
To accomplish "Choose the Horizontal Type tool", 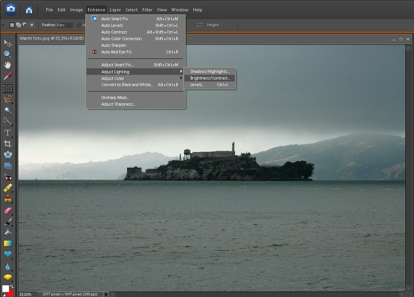I will coord(7,133).
